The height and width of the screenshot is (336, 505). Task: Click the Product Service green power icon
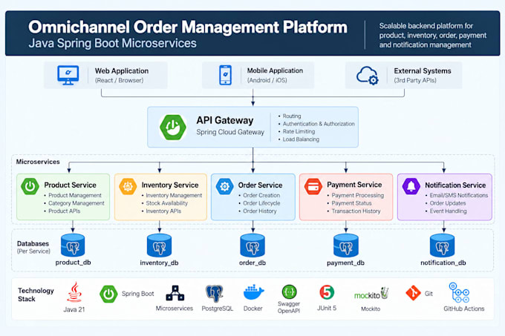tap(30, 186)
